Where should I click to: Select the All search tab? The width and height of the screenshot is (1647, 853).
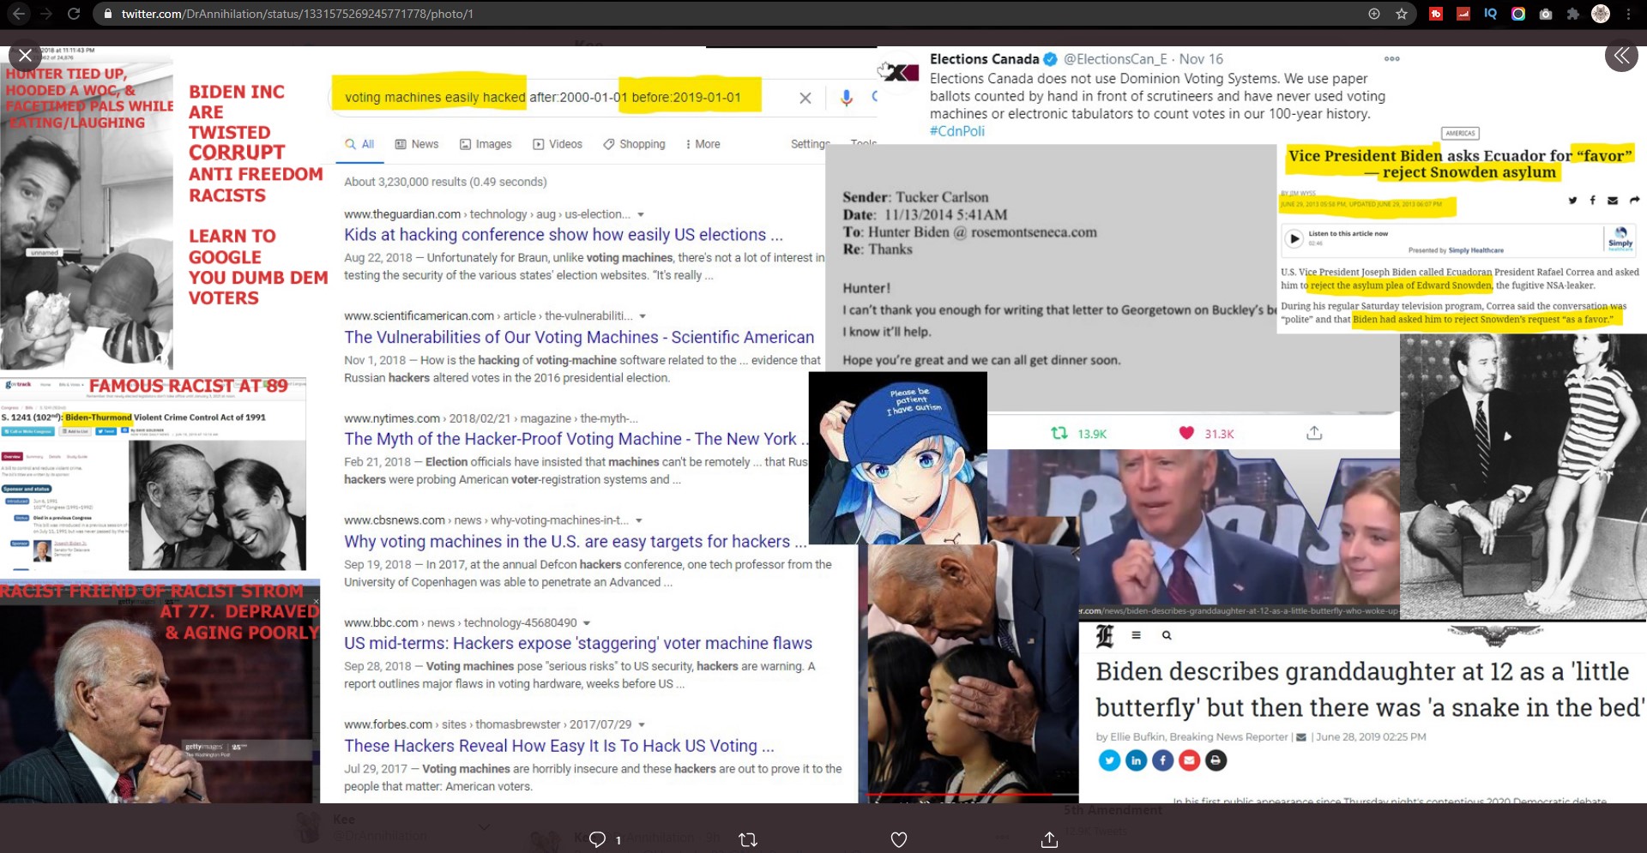(x=359, y=144)
